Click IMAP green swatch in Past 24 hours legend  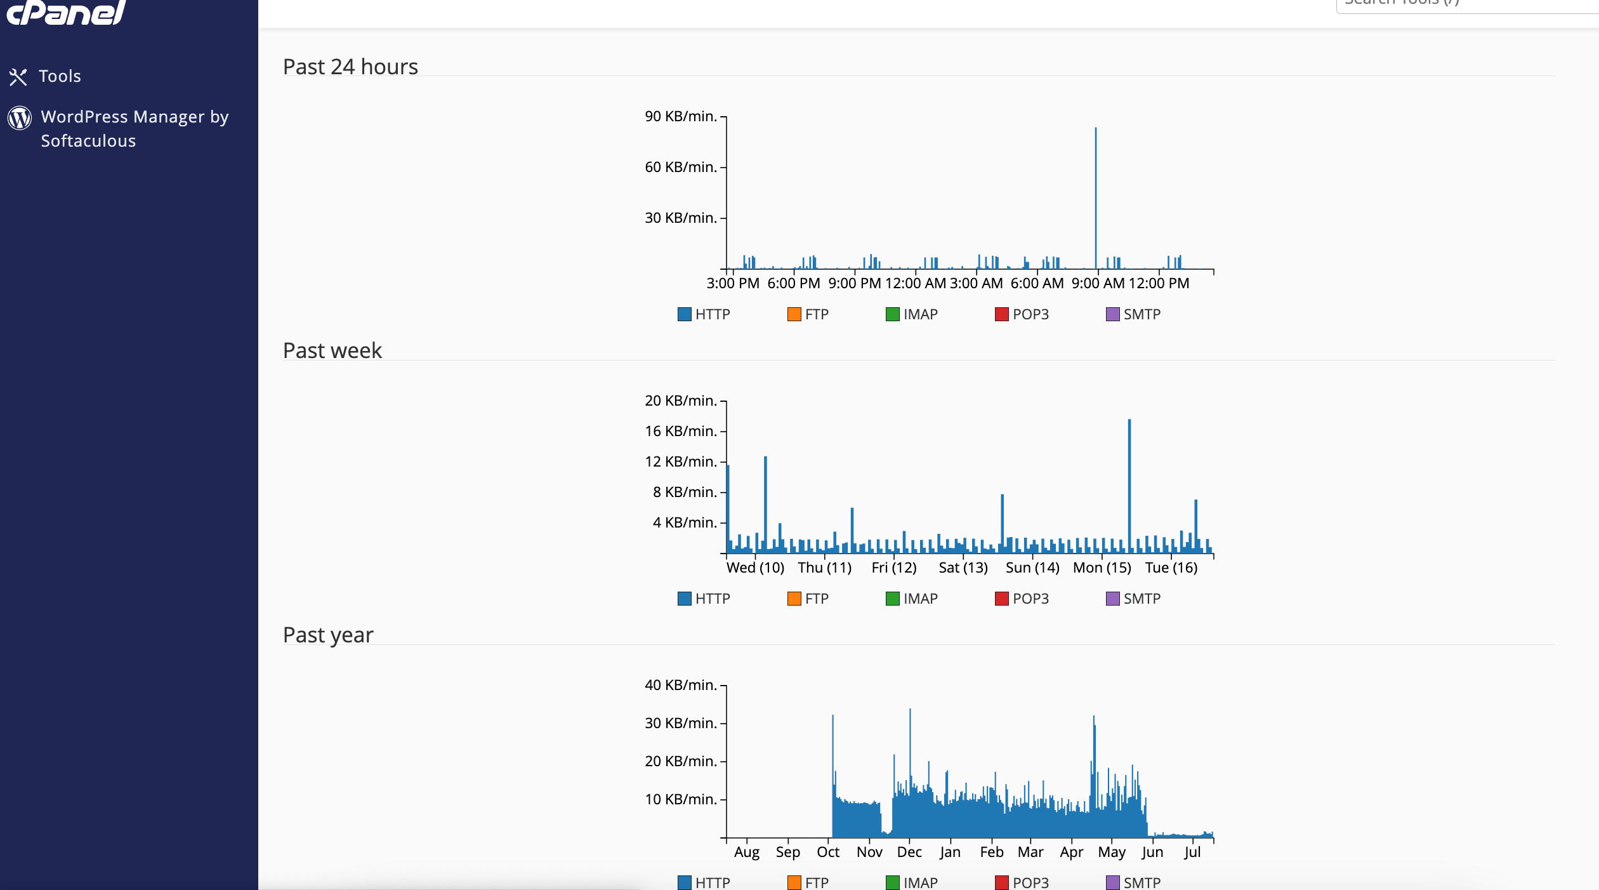[x=893, y=314]
